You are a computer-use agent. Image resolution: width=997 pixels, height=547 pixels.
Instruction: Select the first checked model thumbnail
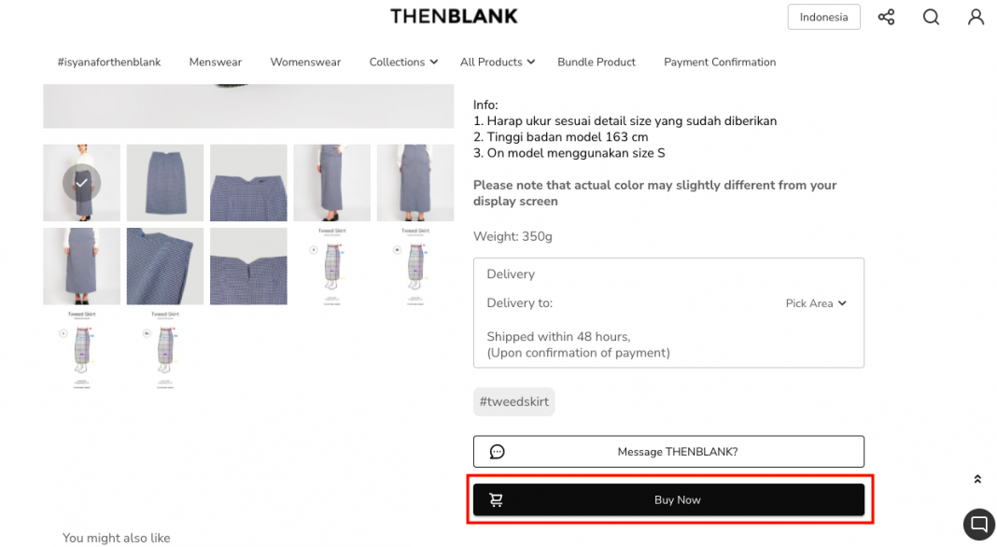82,183
